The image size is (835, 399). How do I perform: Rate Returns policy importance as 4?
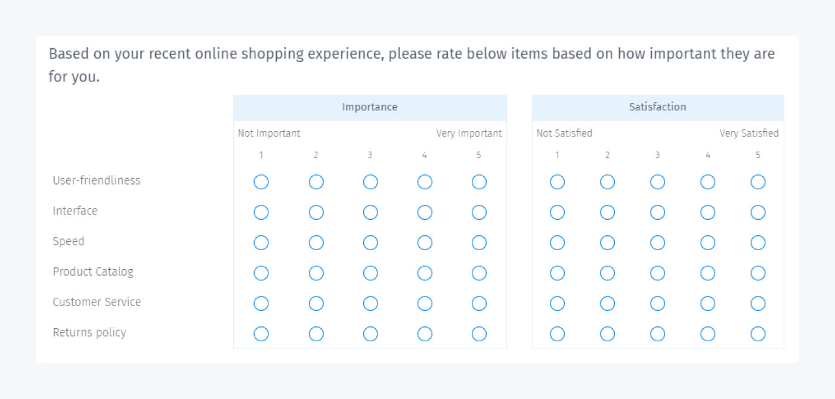(425, 333)
